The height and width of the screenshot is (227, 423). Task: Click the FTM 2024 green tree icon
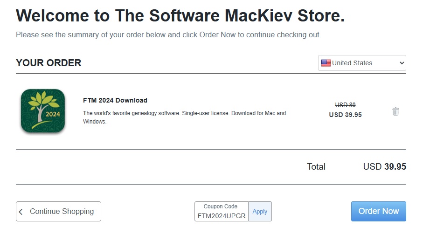coord(43,111)
